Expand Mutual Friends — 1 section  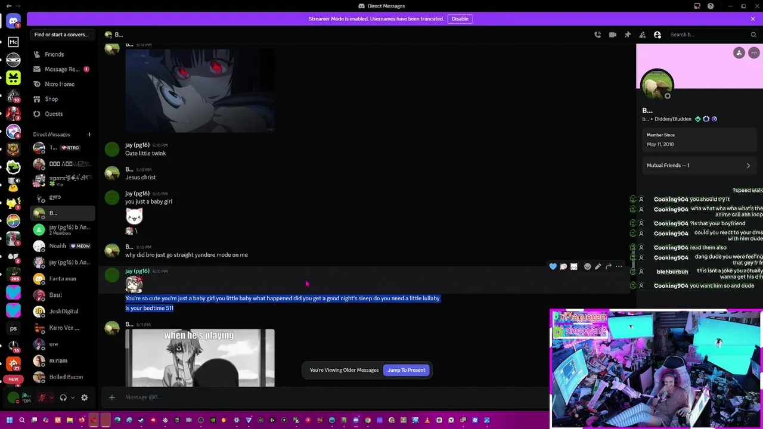click(x=699, y=165)
